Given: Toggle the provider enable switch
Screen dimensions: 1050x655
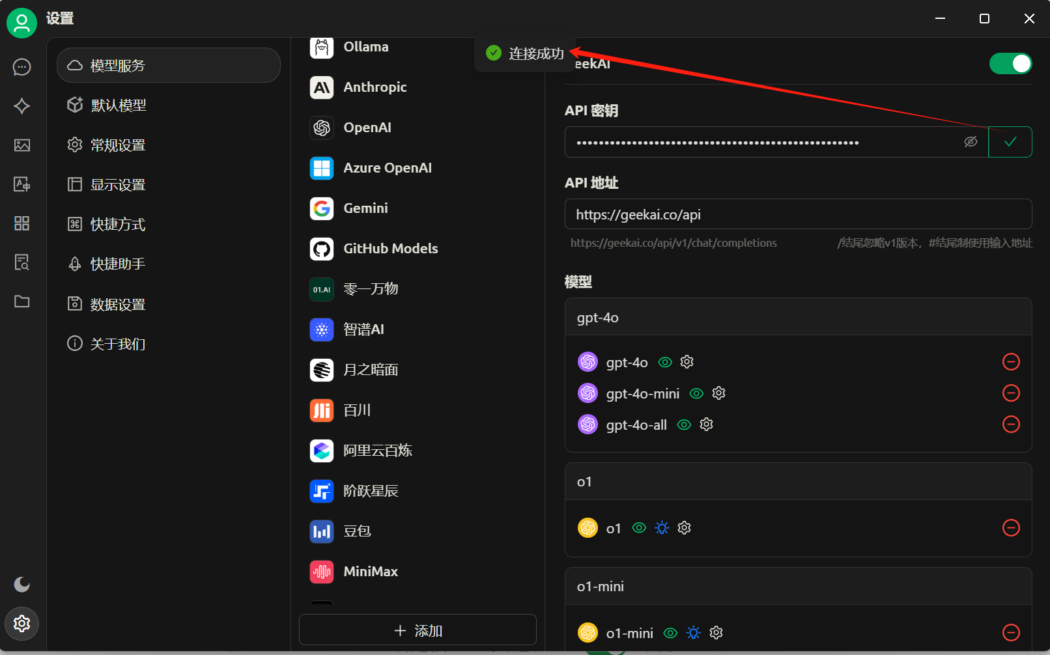Looking at the screenshot, I should pyautogui.click(x=1010, y=64).
